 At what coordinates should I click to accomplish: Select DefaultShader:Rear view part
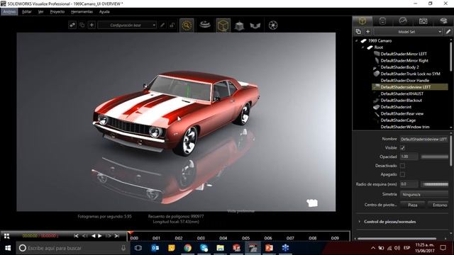(402, 113)
